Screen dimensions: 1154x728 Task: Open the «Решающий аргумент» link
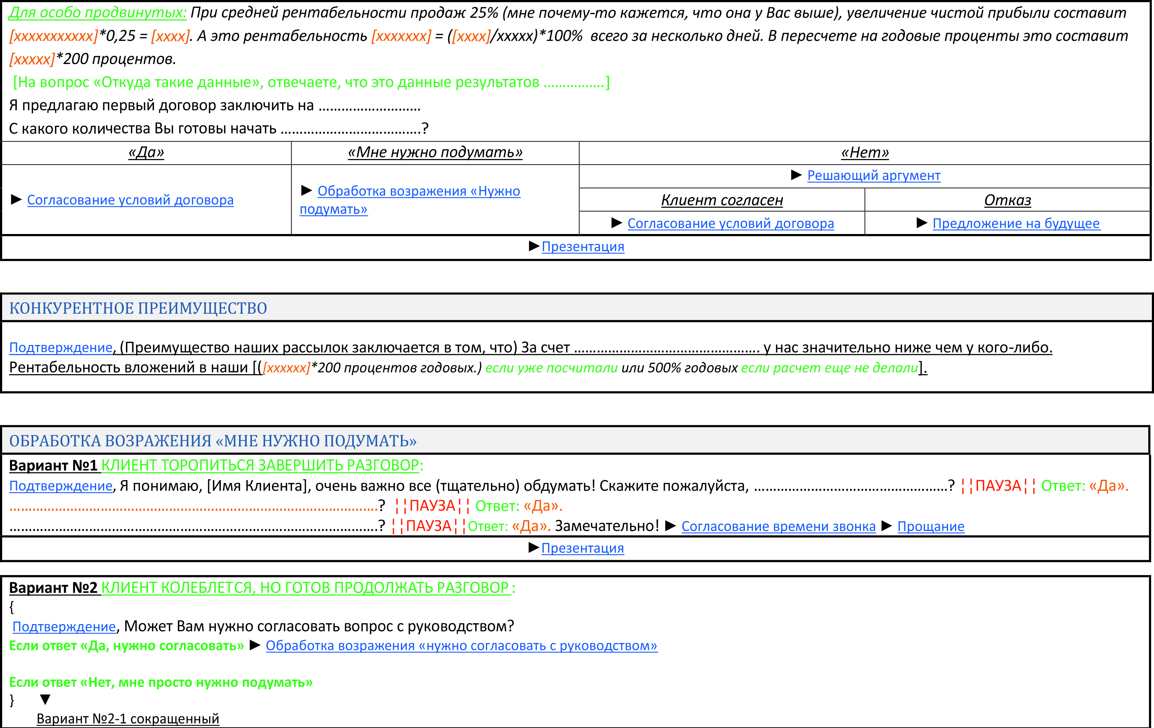[x=873, y=175]
